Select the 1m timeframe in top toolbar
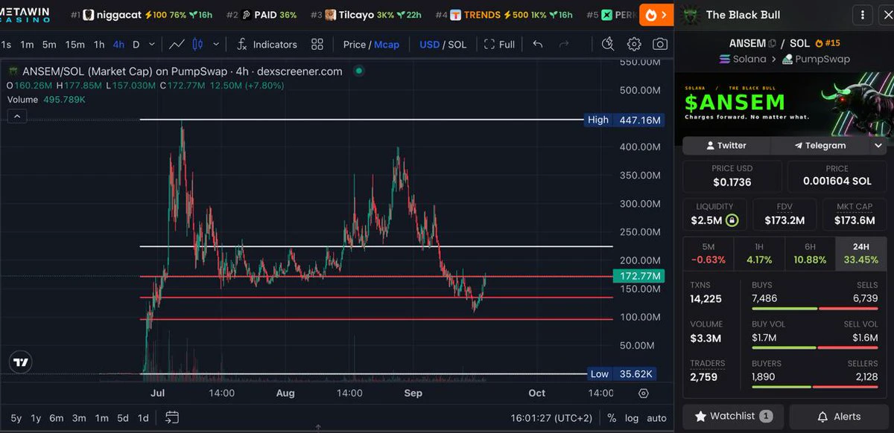 pyautogui.click(x=27, y=45)
